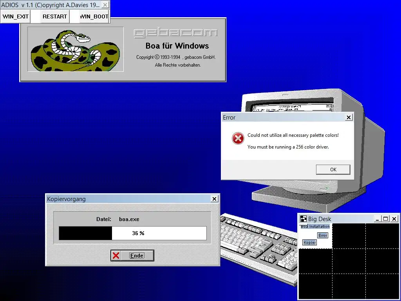401x301 pixels.
Task: Click 'You must be running a 256 color driver.'
Action: click(288, 147)
